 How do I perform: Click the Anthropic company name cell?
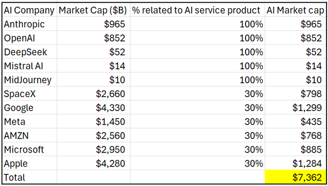30,24
